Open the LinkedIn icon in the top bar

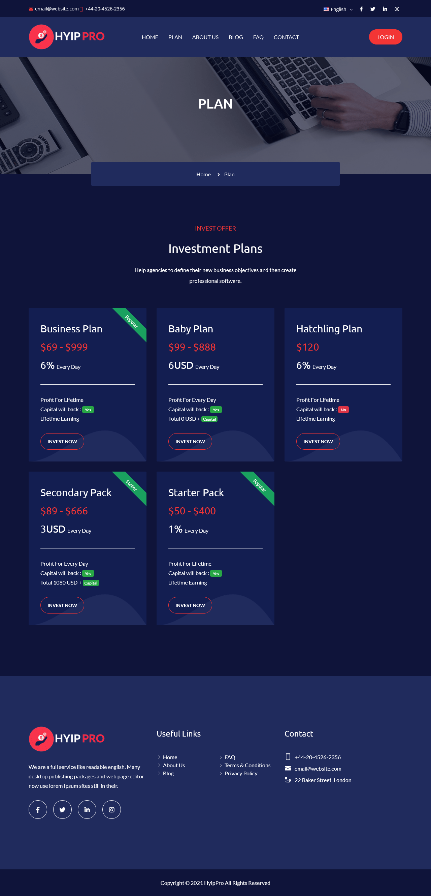[385, 9]
